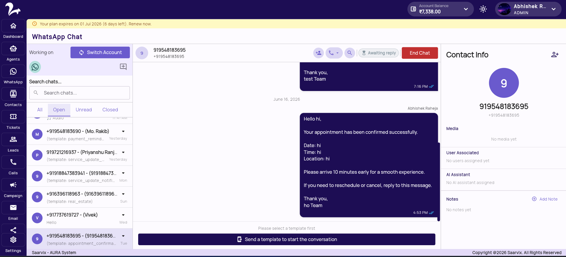Expand options for +919548183695 chat
This screenshot has width=566, height=257.
(123, 236)
